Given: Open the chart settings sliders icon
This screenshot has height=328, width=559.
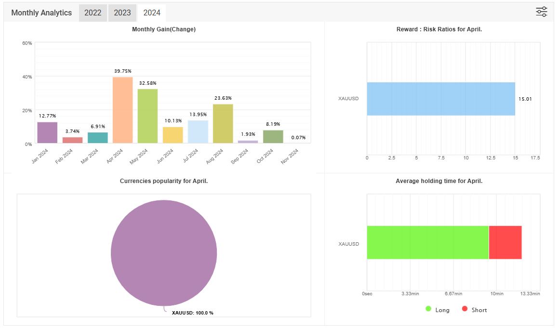Looking at the screenshot, I should [x=542, y=12].
